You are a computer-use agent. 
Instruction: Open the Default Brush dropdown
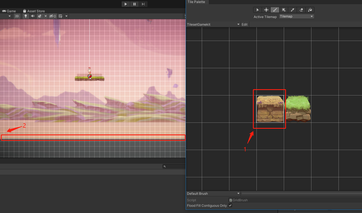pos(213,193)
